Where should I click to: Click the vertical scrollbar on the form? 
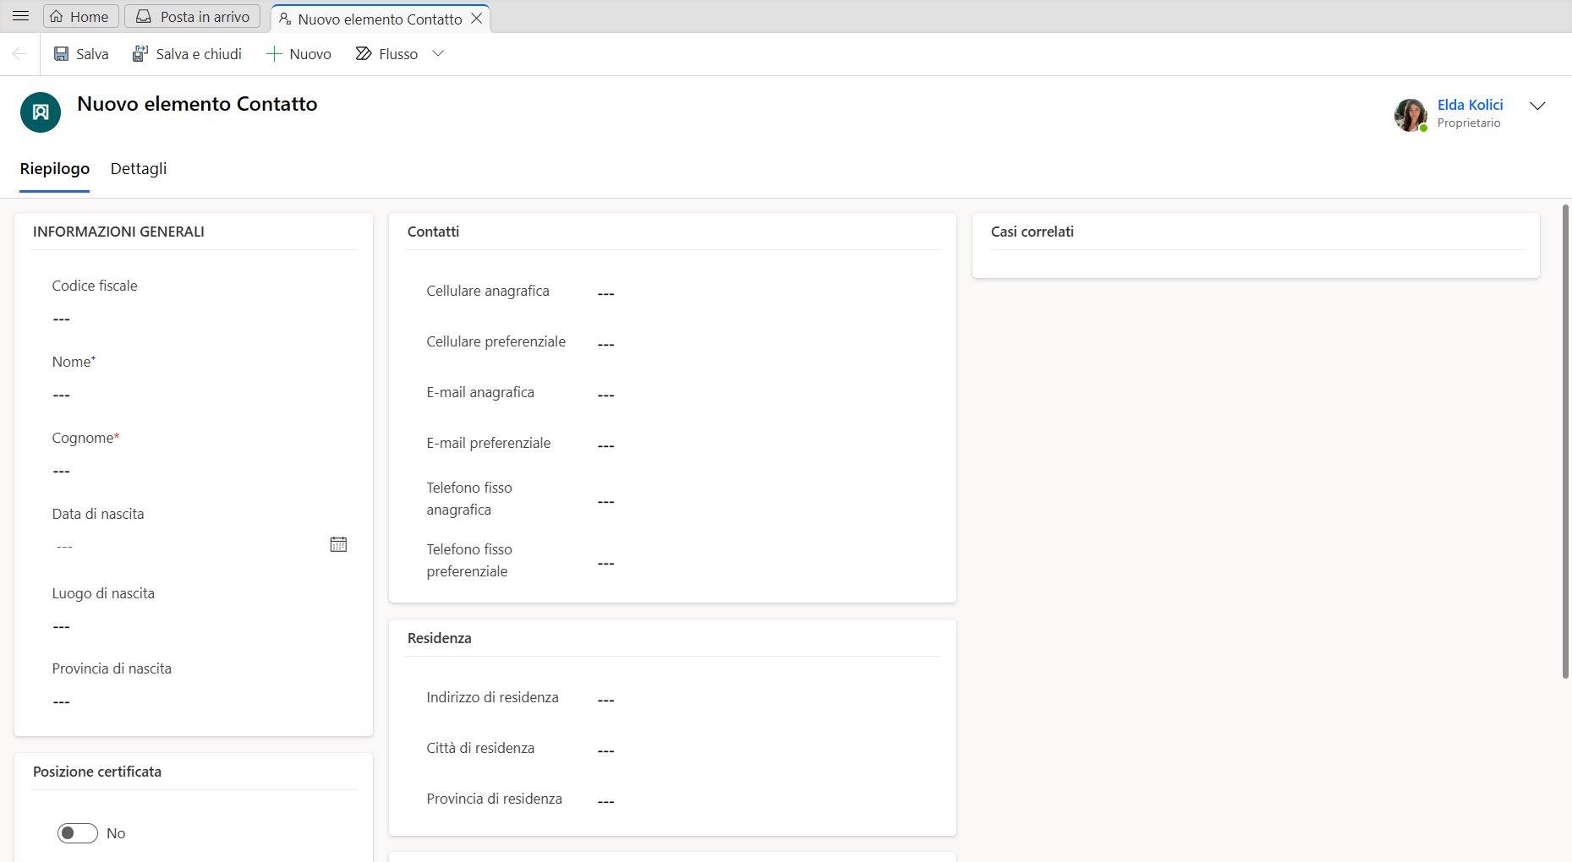1565,439
